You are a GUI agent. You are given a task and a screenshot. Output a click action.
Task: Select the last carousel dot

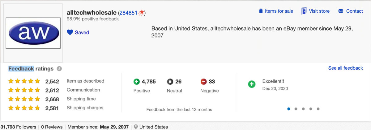tap(318, 109)
